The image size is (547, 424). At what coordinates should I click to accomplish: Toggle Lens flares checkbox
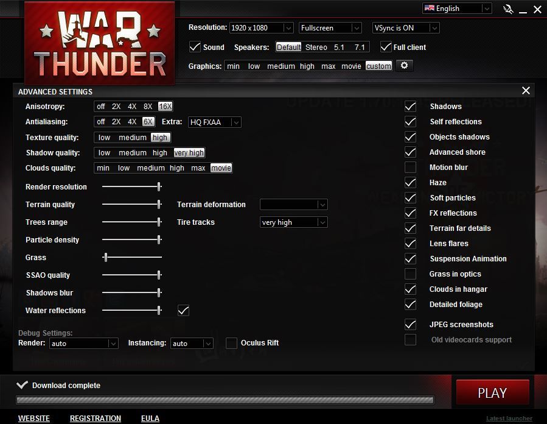410,244
